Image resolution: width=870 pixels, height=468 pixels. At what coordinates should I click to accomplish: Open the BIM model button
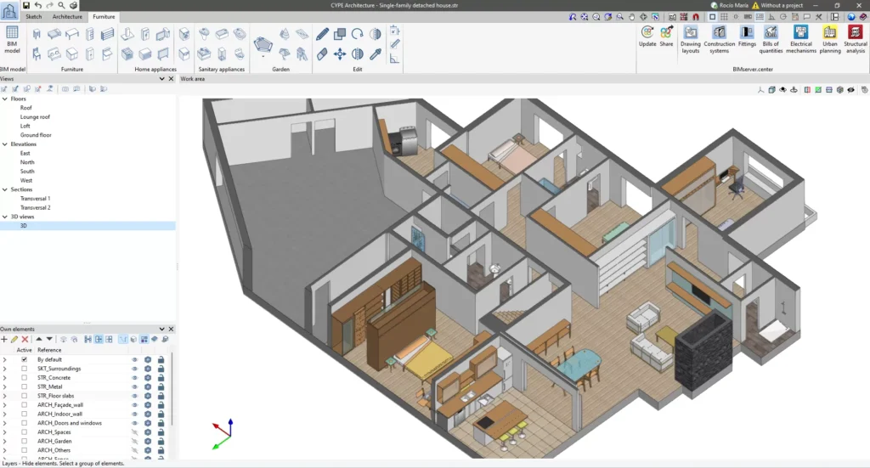(x=12, y=39)
